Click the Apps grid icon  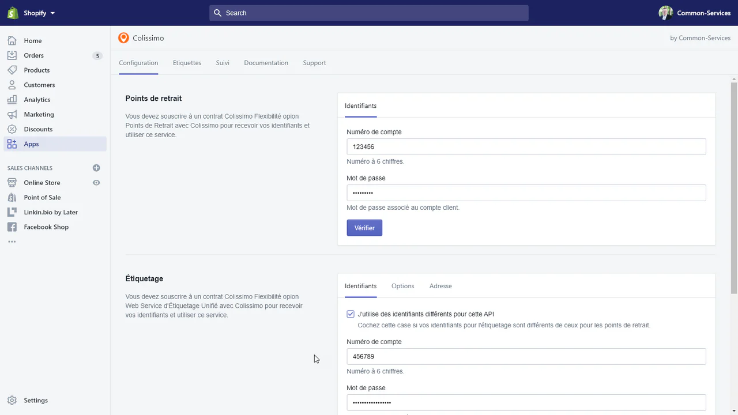pos(12,144)
